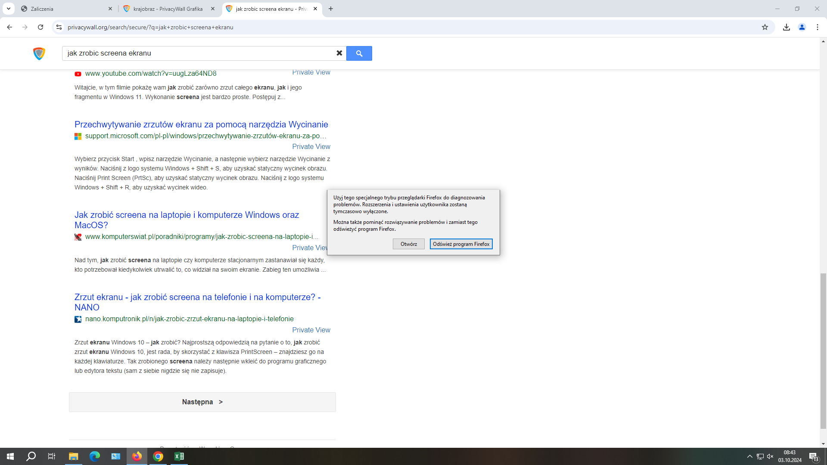
Task: Open Chrome profile avatar icon
Action: pos(802,27)
